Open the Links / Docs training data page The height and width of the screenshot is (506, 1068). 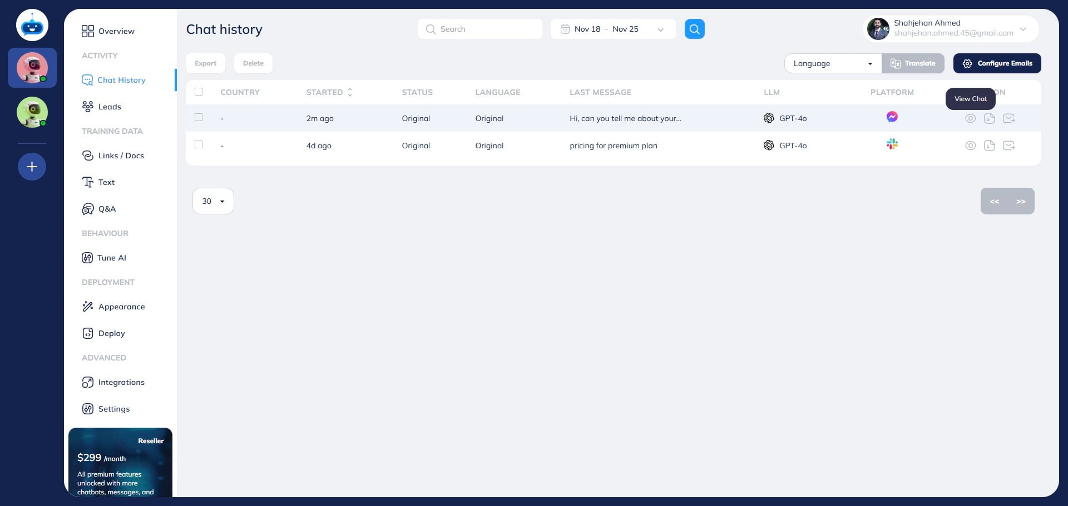(x=121, y=156)
